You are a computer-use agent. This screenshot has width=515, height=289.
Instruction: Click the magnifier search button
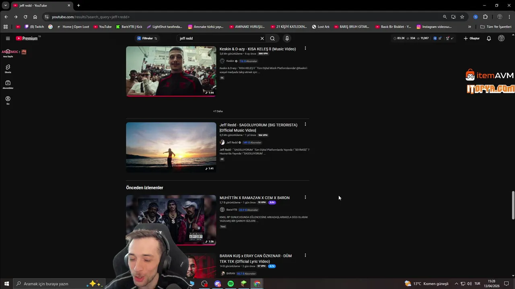coord(272,39)
